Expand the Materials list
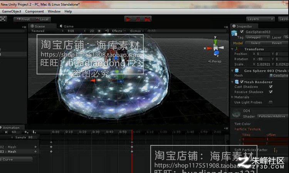Image resolution: width=289 pixels, height=173 pixels. 232,97
